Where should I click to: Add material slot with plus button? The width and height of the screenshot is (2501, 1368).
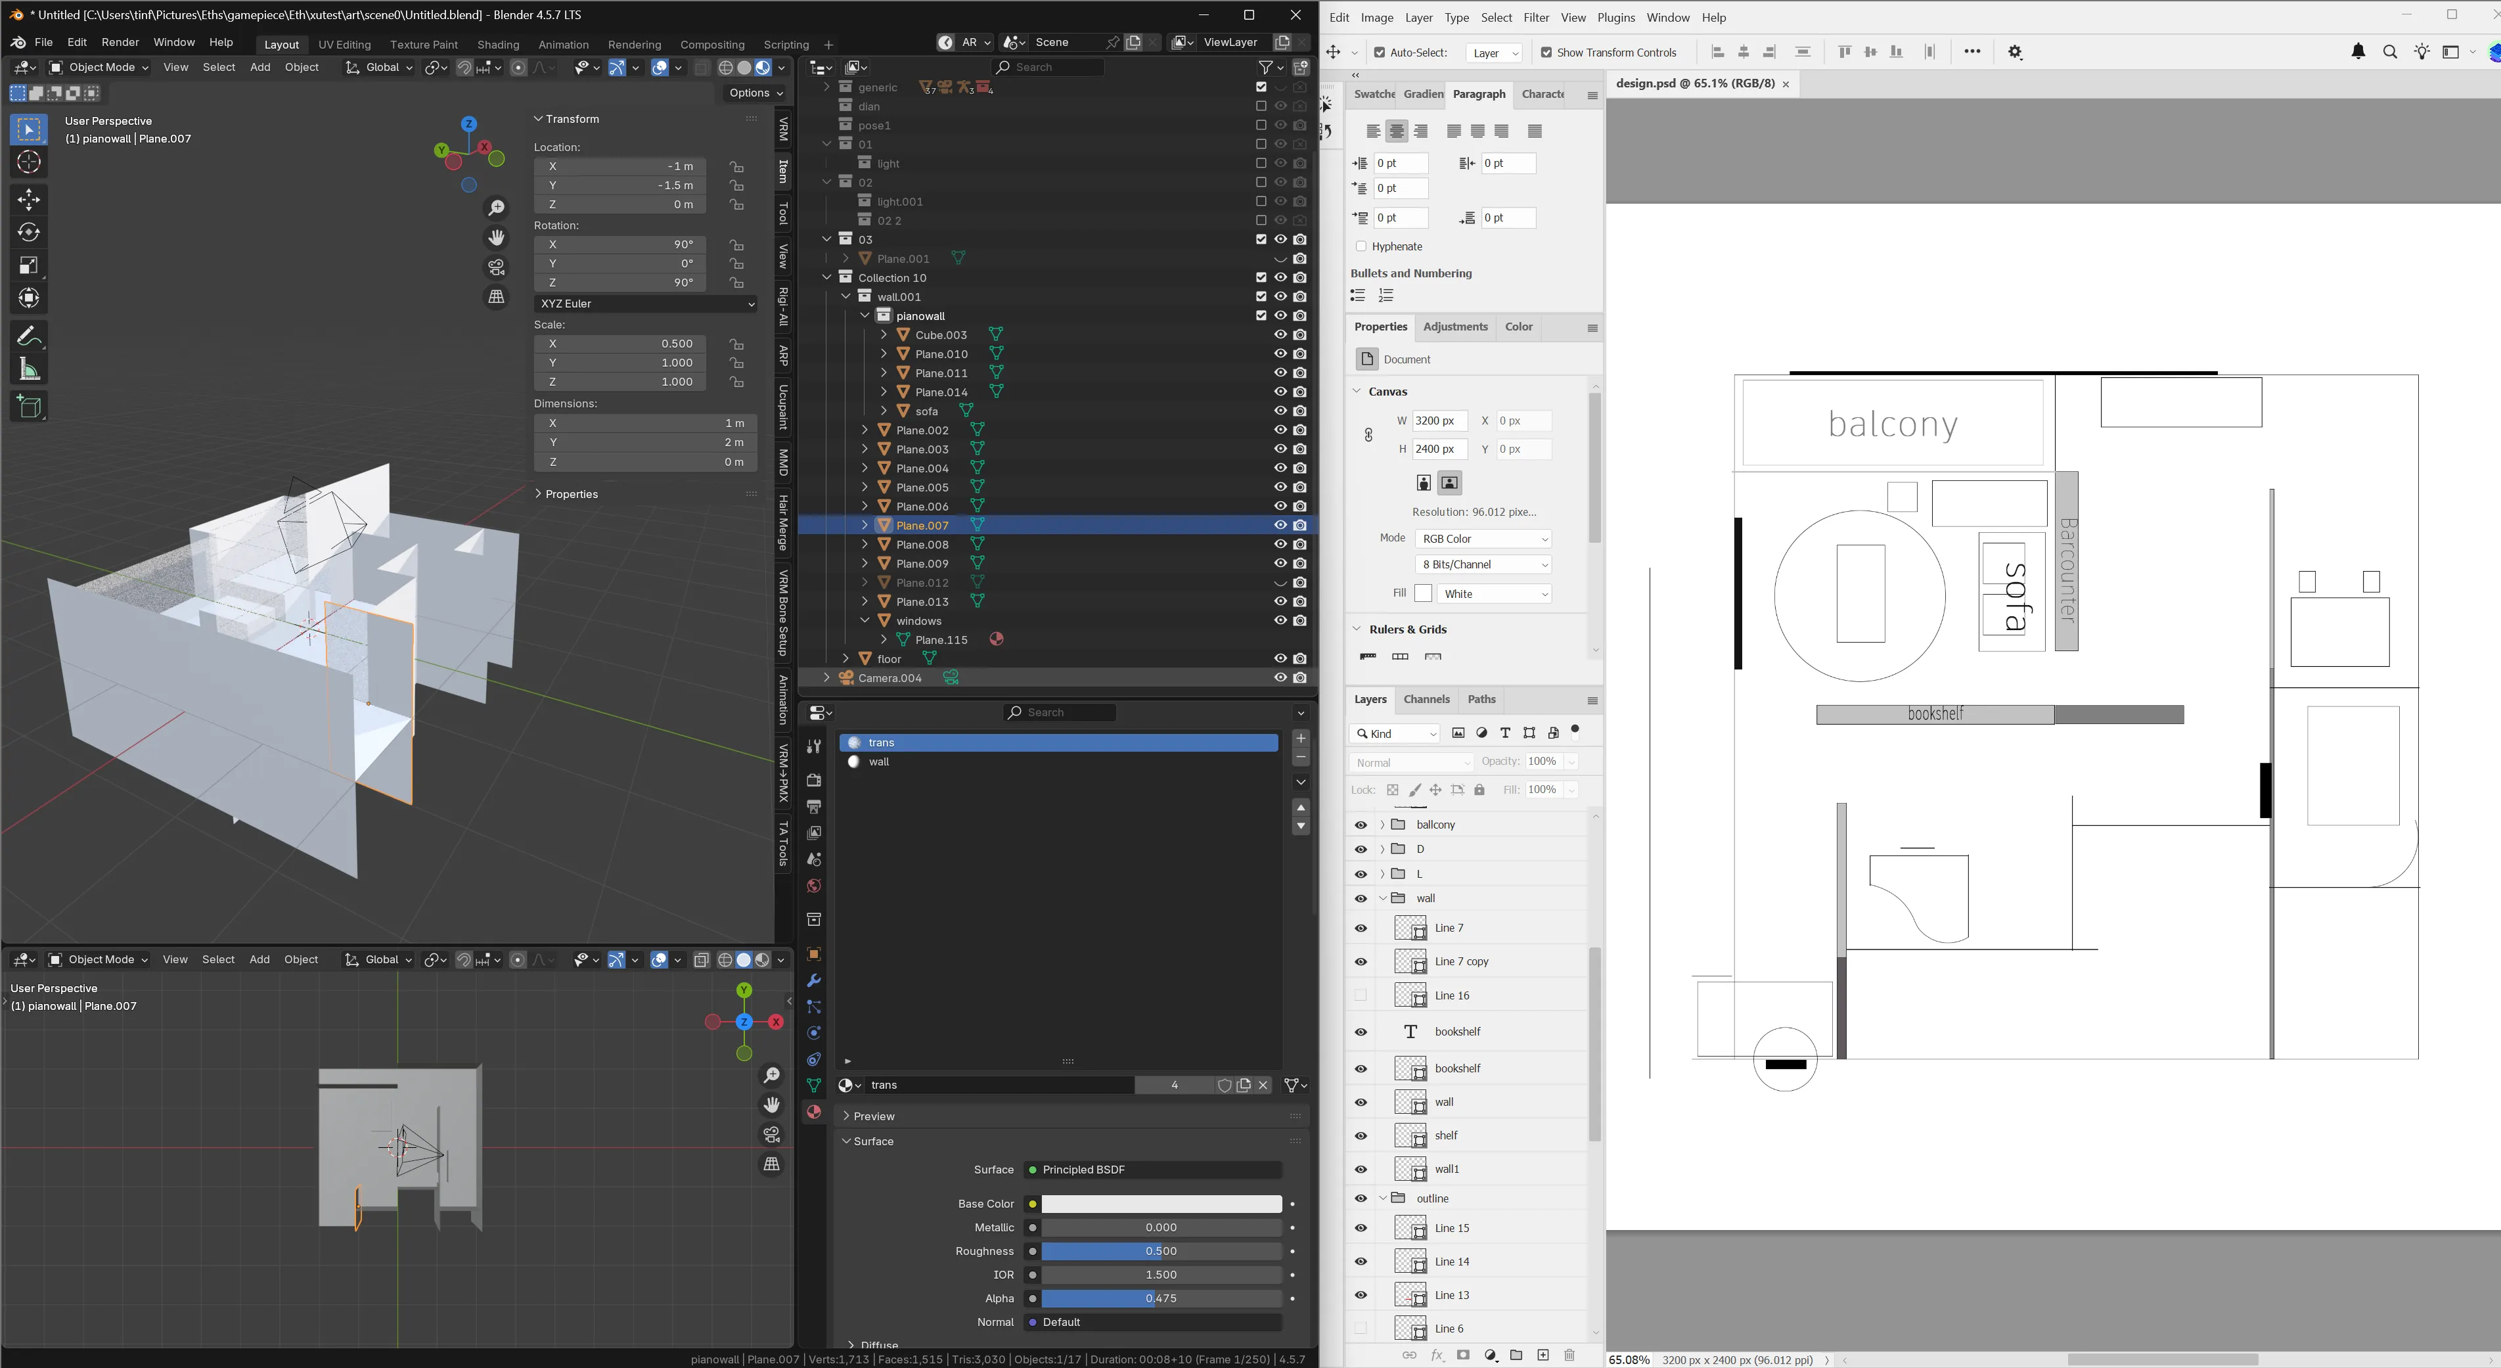[1301, 739]
